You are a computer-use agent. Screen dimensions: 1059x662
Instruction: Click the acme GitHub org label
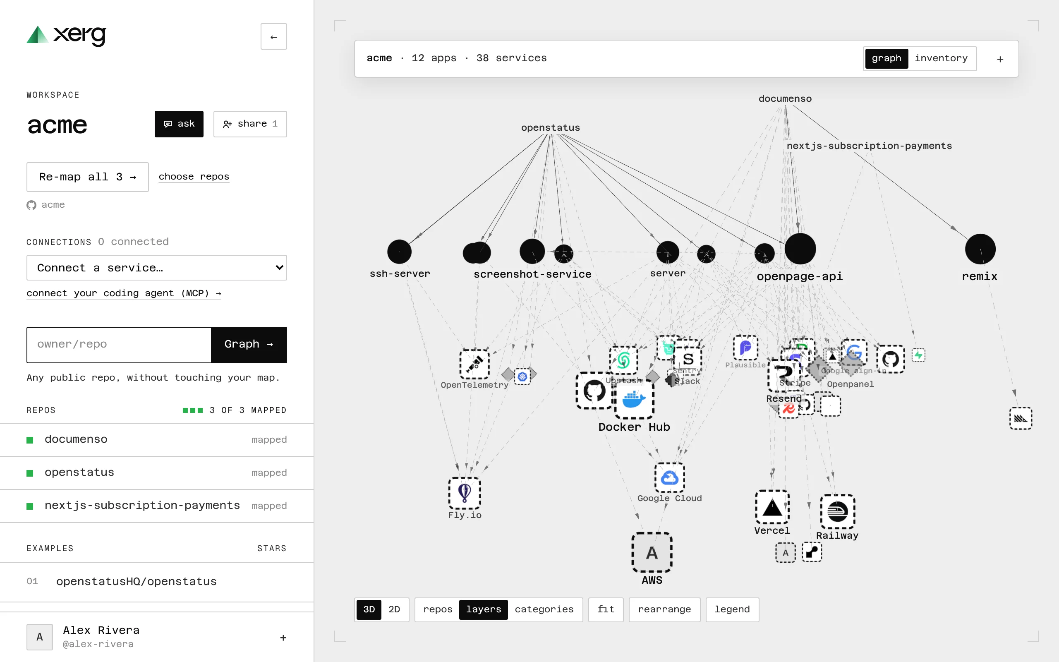pos(46,205)
